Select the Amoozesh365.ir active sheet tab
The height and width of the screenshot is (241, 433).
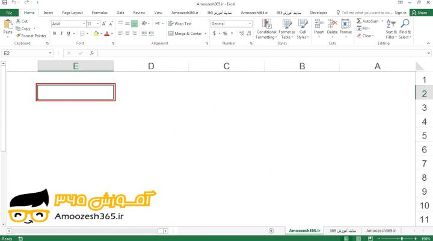(304, 231)
